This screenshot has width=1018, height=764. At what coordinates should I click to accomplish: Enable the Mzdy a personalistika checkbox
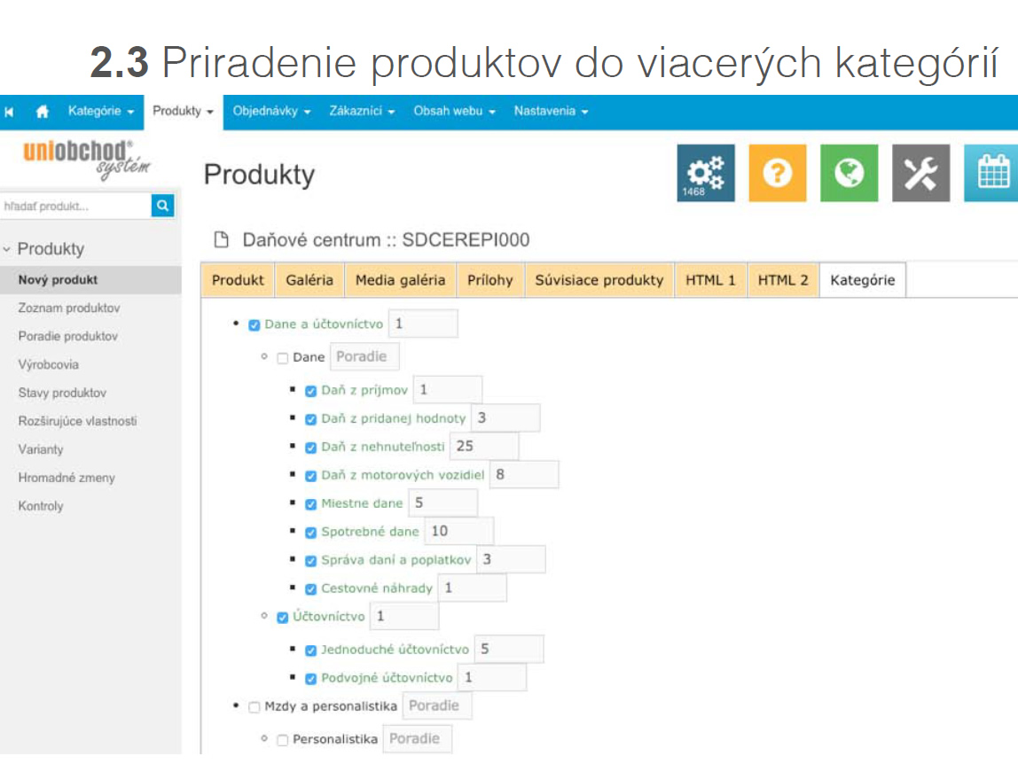pyautogui.click(x=254, y=707)
